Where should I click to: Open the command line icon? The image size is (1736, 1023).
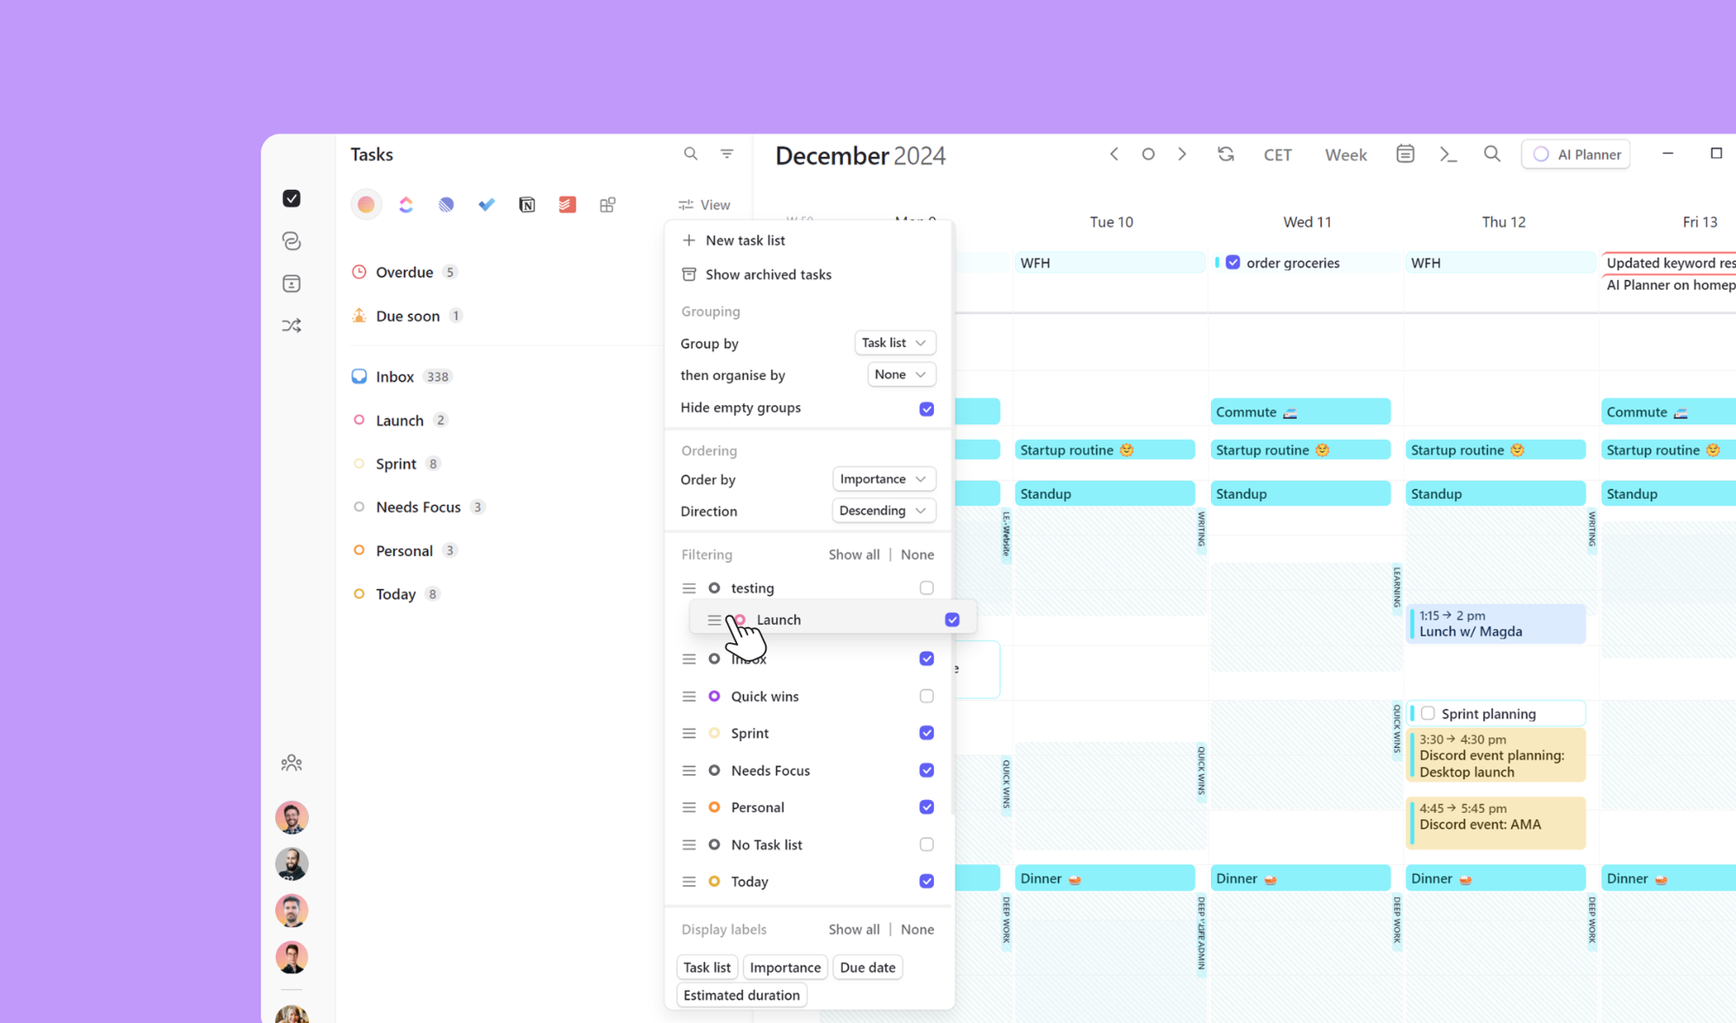click(x=1448, y=154)
